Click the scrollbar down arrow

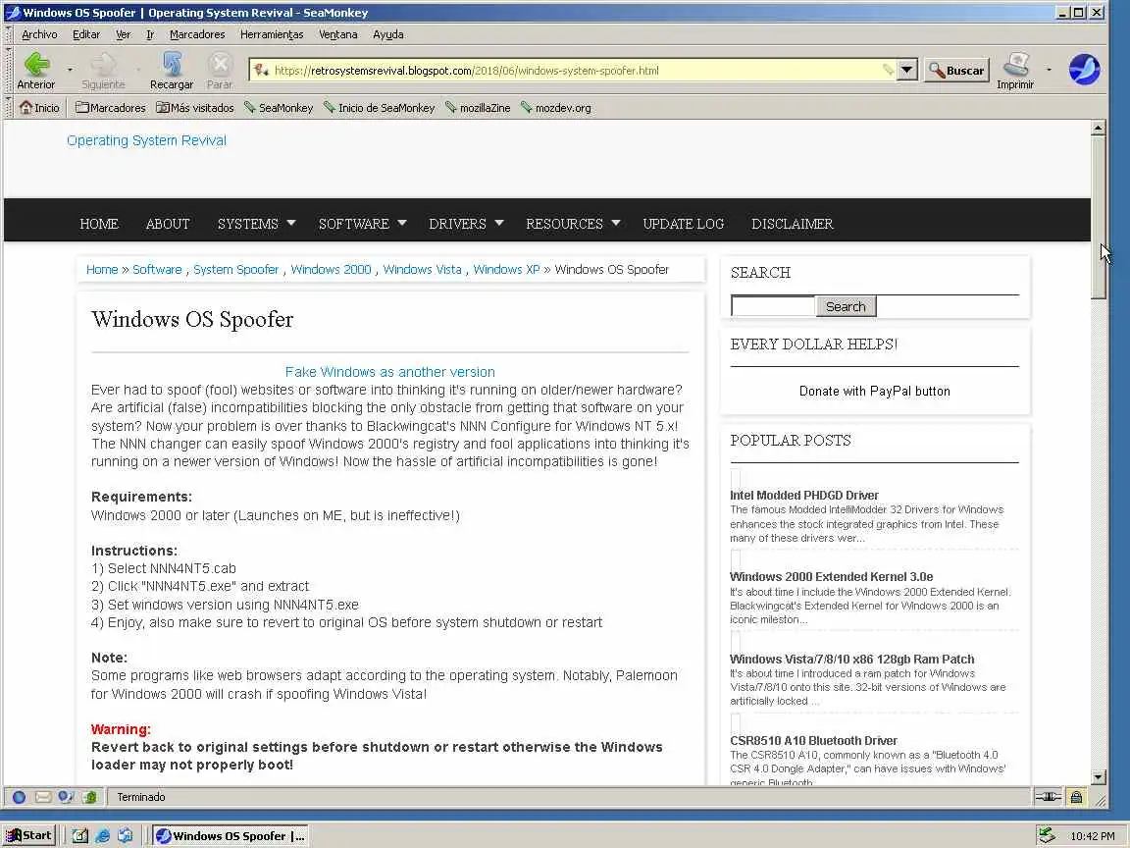pos(1098,777)
